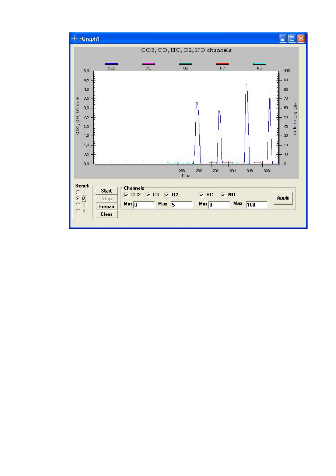Click the greyed Stop button

pos(106,199)
